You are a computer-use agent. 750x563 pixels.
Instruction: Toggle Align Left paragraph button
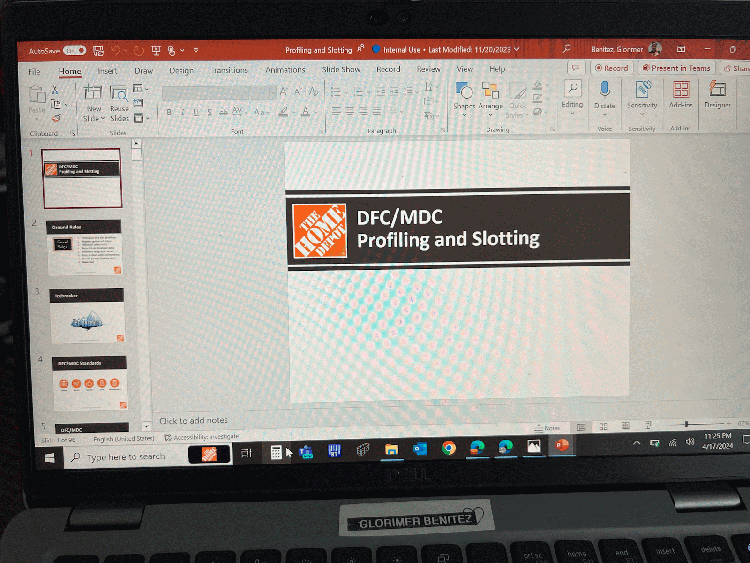point(336,111)
